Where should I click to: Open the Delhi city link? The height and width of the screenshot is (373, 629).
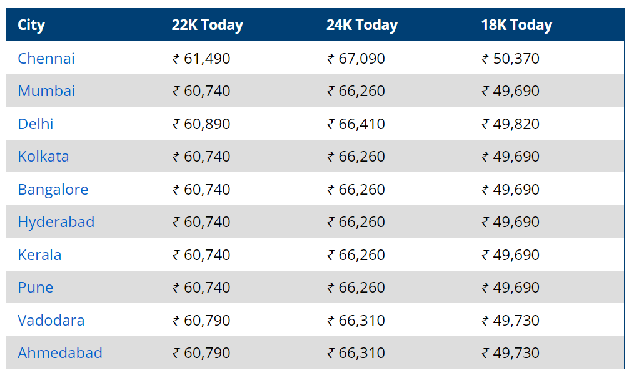[x=35, y=124]
